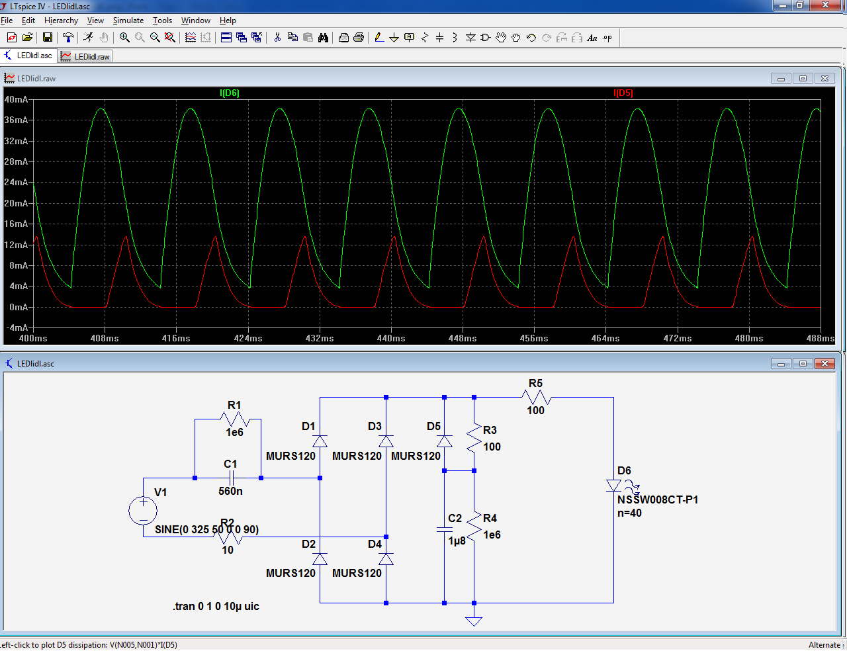Select the Draw Wire pencil tool
The width and height of the screenshot is (847, 651).
379,38
